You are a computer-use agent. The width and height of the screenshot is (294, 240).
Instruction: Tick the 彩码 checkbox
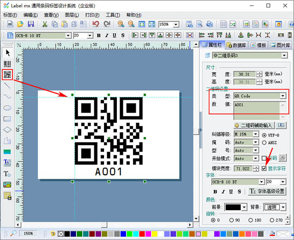[x=264, y=158]
